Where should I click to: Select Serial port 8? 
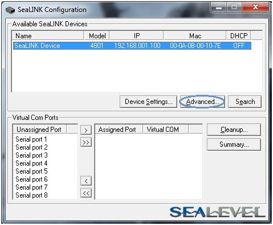(x=31, y=195)
